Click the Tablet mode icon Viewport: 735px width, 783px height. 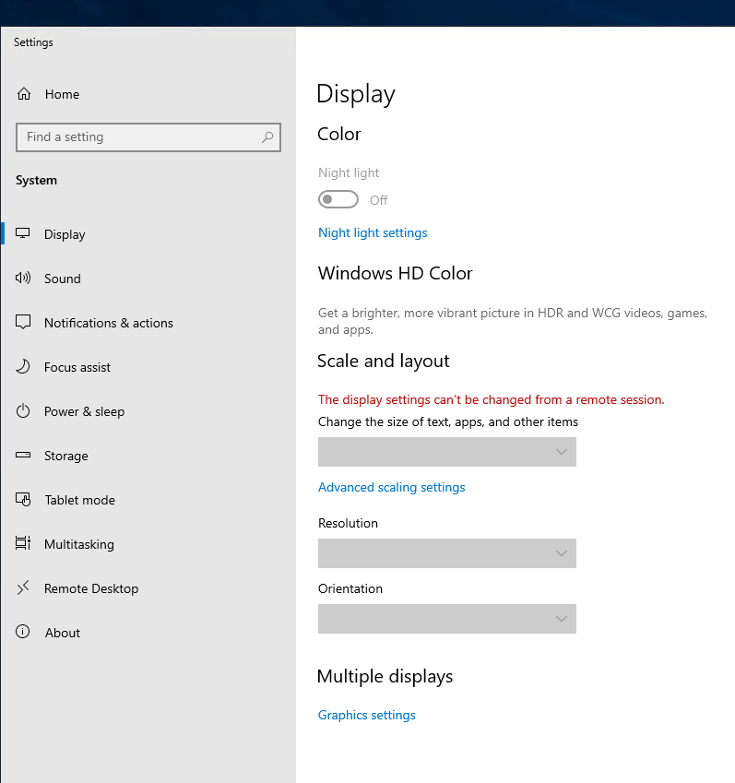point(23,499)
